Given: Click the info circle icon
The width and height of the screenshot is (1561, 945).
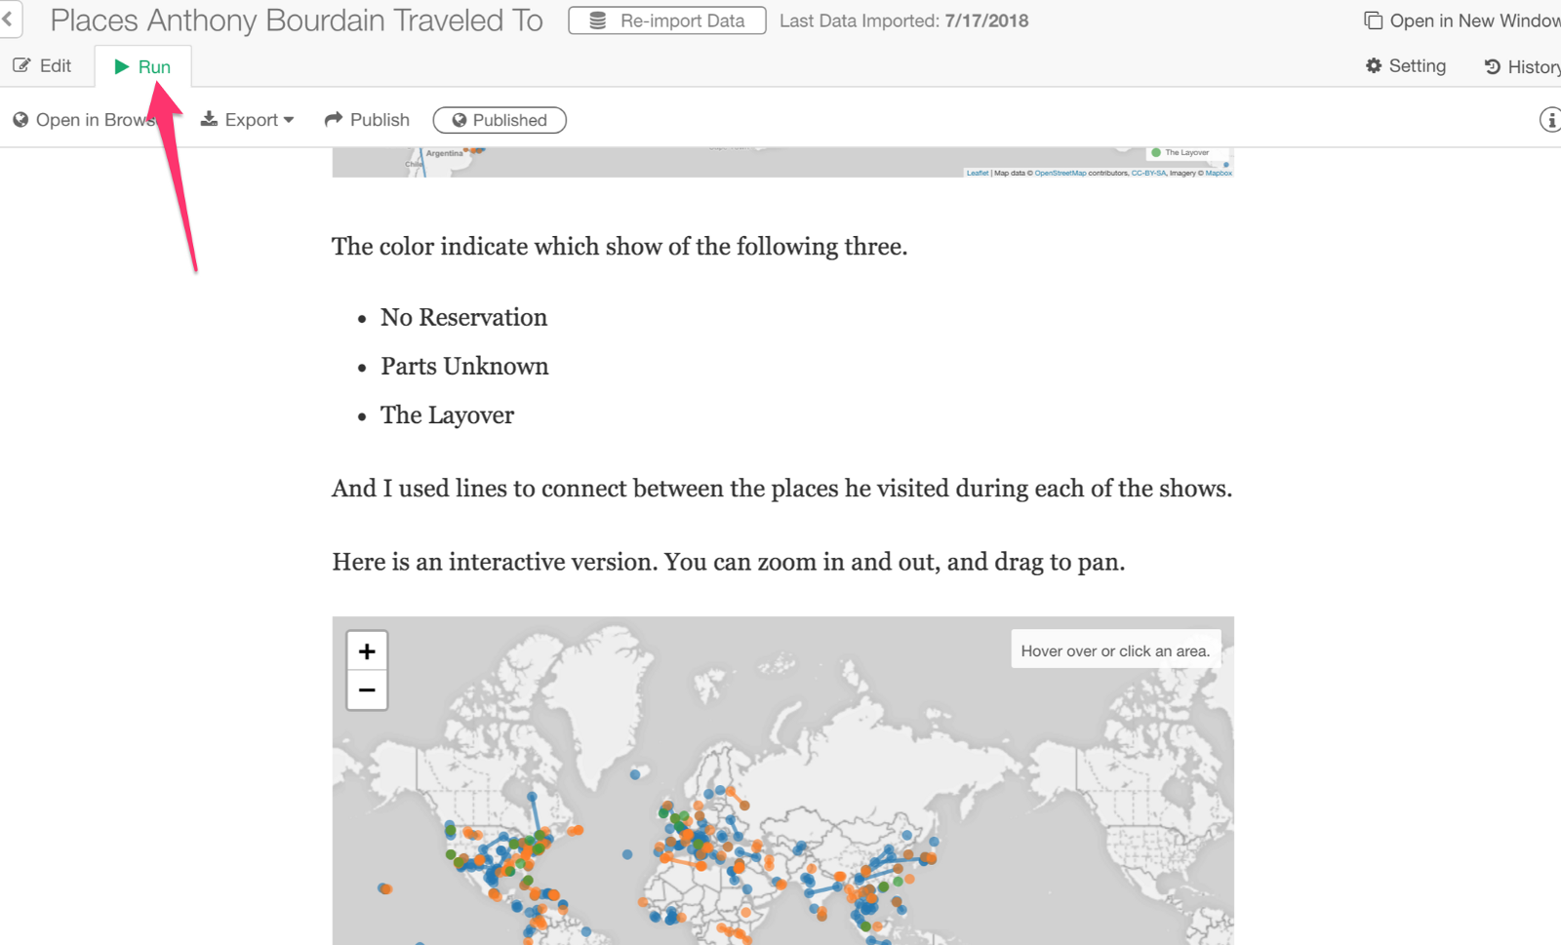Looking at the screenshot, I should click(1549, 120).
